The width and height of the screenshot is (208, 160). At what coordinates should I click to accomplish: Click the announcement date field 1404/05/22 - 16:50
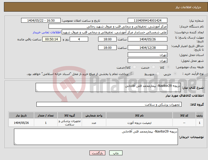[41, 20]
